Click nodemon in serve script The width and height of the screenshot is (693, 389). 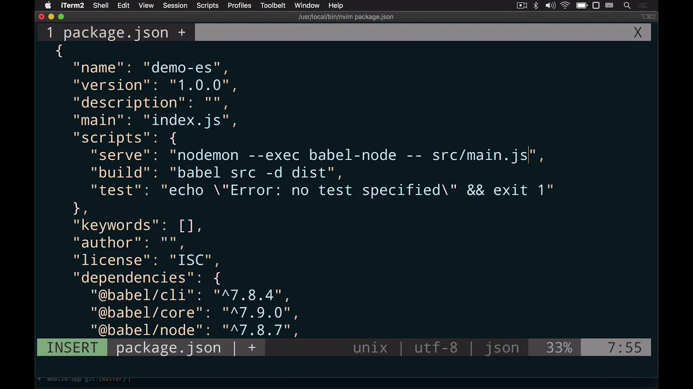click(x=208, y=155)
